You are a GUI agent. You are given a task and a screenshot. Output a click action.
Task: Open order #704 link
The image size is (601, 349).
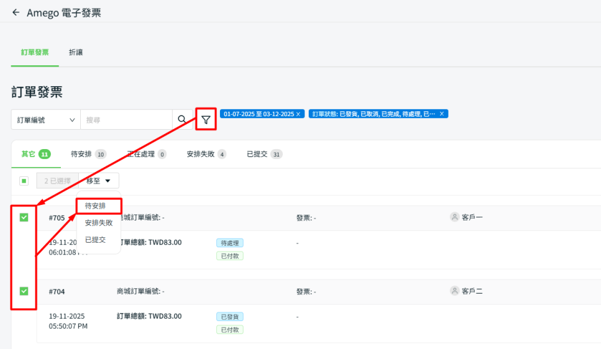tap(57, 291)
